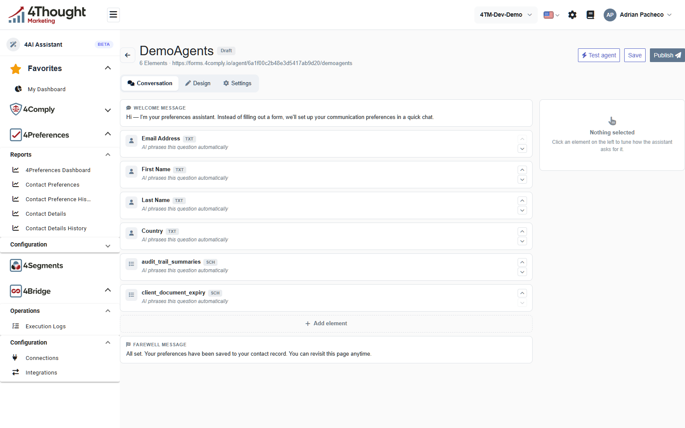Image resolution: width=685 pixels, height=428 pixels.
Task: Publish the agent
Action: 667,55
